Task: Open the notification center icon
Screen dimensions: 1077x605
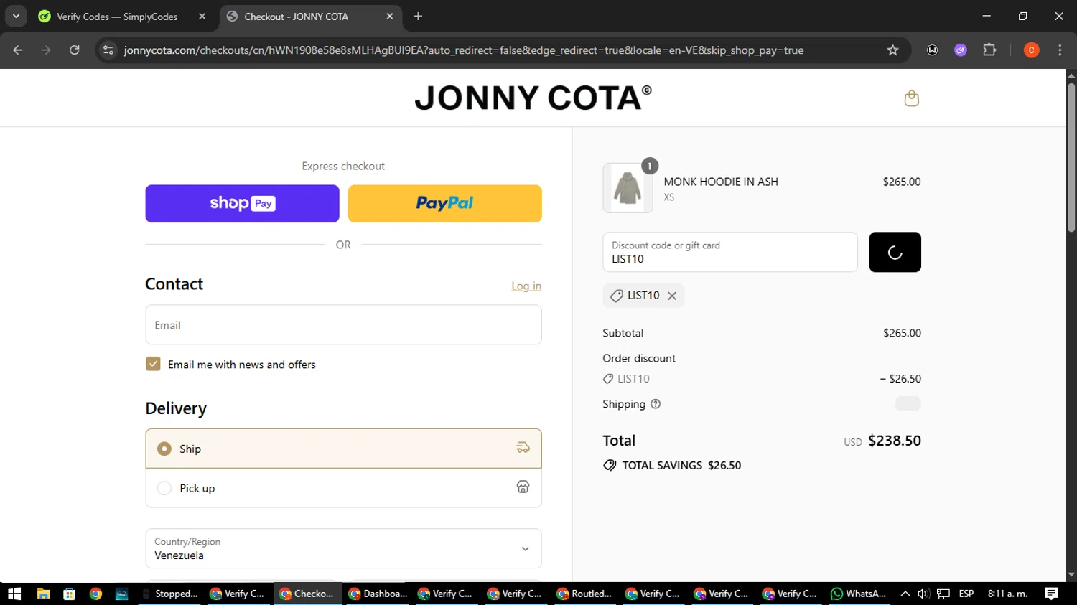Action: click(x=1051, y=594)
